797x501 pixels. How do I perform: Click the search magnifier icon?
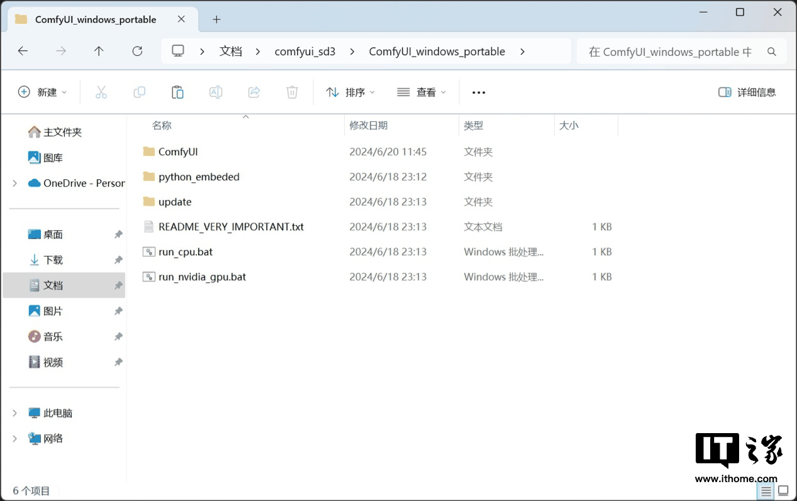772,52
